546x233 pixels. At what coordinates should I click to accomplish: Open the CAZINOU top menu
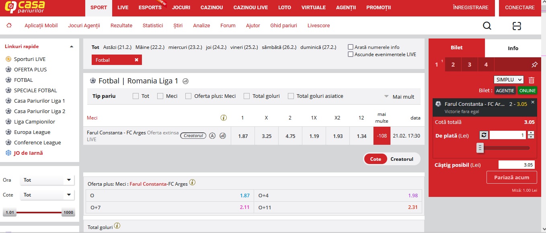(211, 8)
